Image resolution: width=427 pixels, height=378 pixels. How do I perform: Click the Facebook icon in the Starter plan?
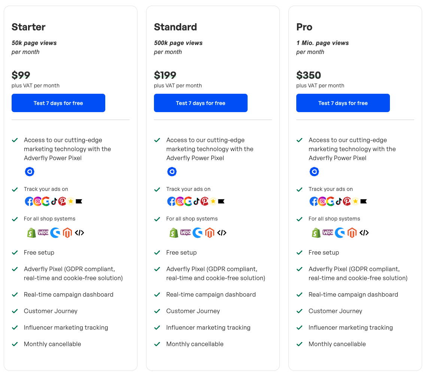coord(29,201)
